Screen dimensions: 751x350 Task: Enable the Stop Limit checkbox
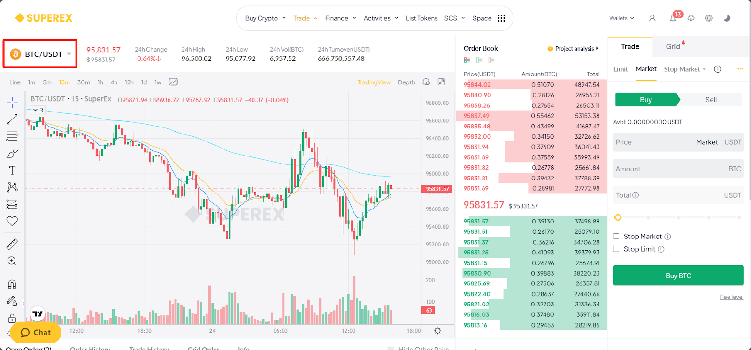click(x=616, y=249)
